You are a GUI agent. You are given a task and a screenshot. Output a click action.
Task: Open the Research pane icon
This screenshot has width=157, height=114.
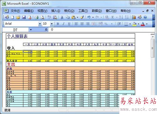(x=55, y=17)
